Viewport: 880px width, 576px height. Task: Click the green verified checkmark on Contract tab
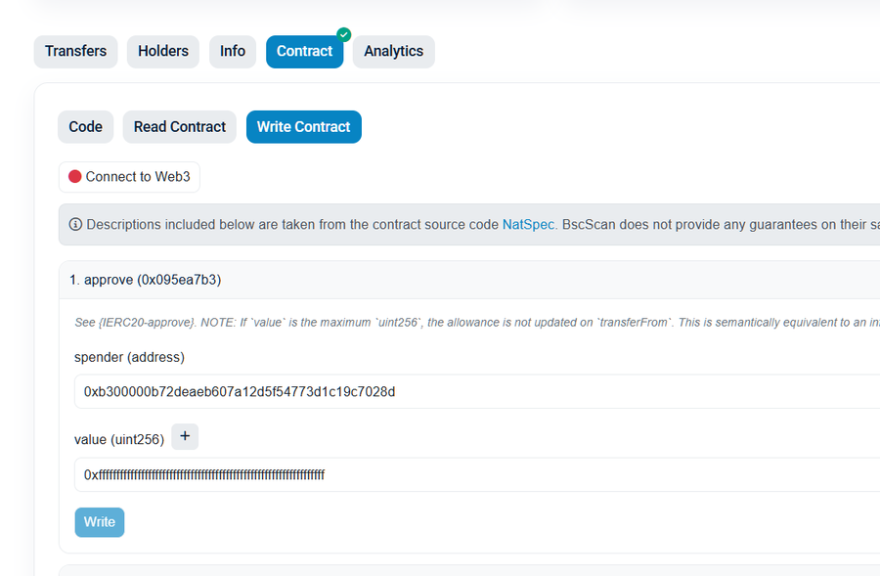(x=343, y=35)
